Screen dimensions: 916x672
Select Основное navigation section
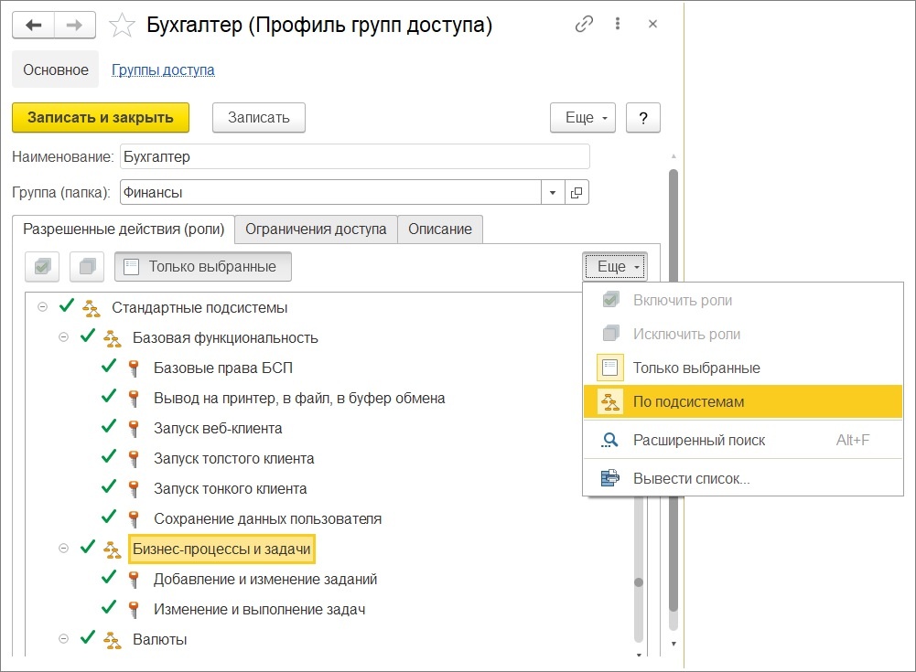pyautogui.click(x=56, y=70)
